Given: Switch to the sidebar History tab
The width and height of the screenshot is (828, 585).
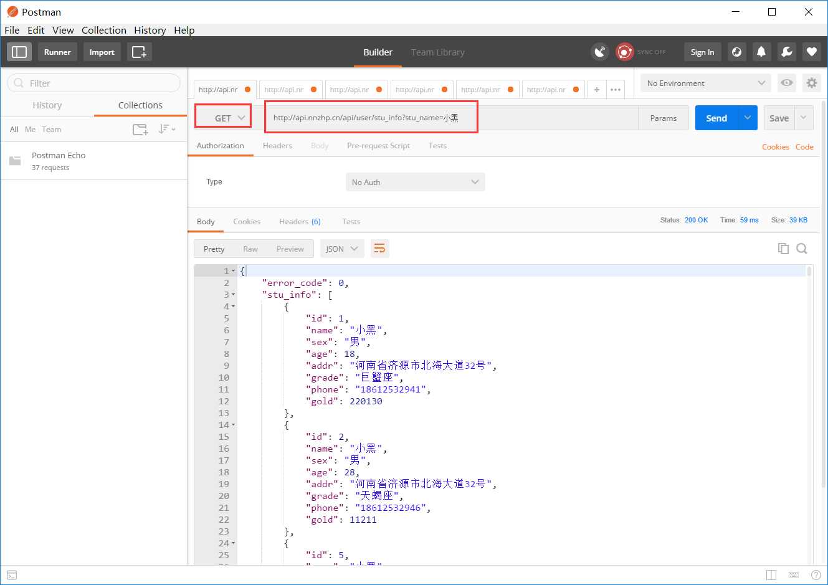Looking at the screenshot, I should (47, 105).
